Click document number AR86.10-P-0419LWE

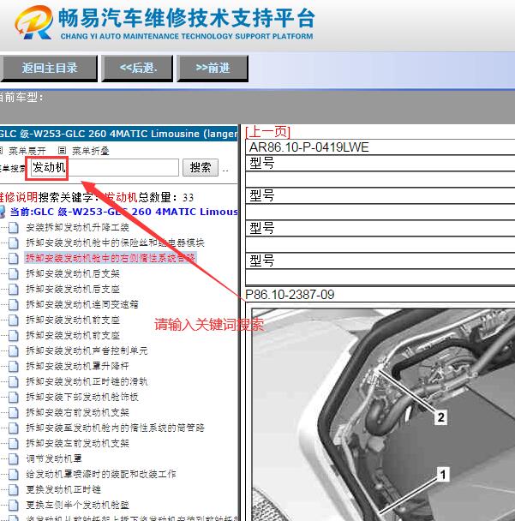coord(309,147)
